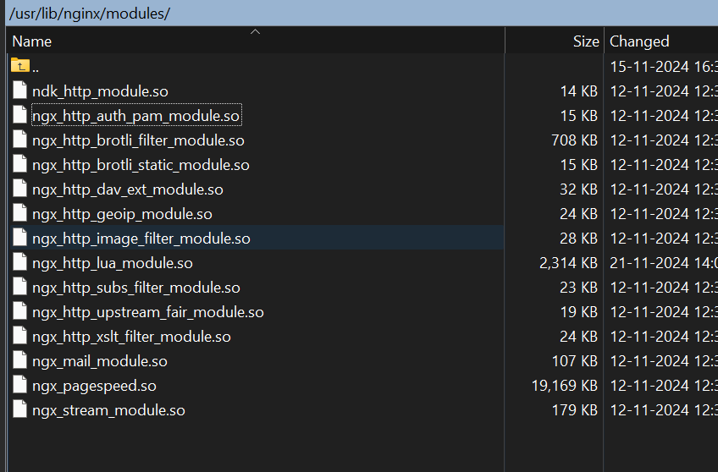Select file name ngx_stream_module.so
This screenshot has height=472, width=718.
pos(108,410)
